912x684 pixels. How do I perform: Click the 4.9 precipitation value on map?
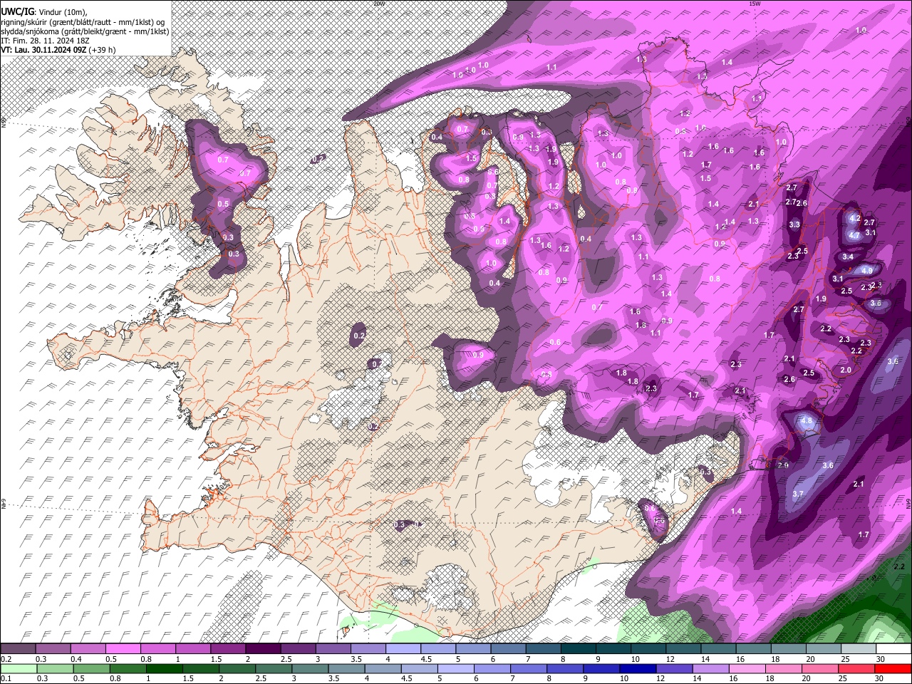click(867, 271)
